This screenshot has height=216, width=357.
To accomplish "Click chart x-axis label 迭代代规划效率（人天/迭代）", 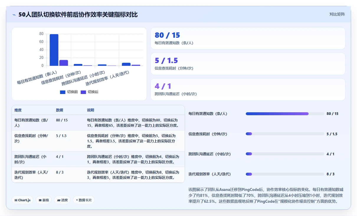I will [107, 78].
